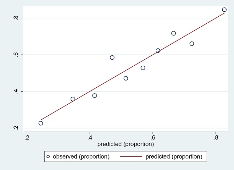Click the x-axis title 'predicted (proportion)'
Image resolution: width=234 pixels, height=170 pixels.
125,145
